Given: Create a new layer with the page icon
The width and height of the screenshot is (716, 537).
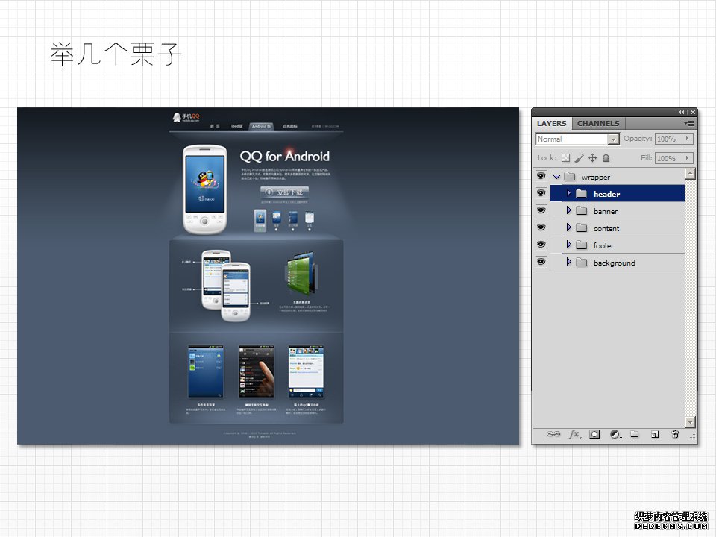Looking at the screenshot, I should pos(655,434).
